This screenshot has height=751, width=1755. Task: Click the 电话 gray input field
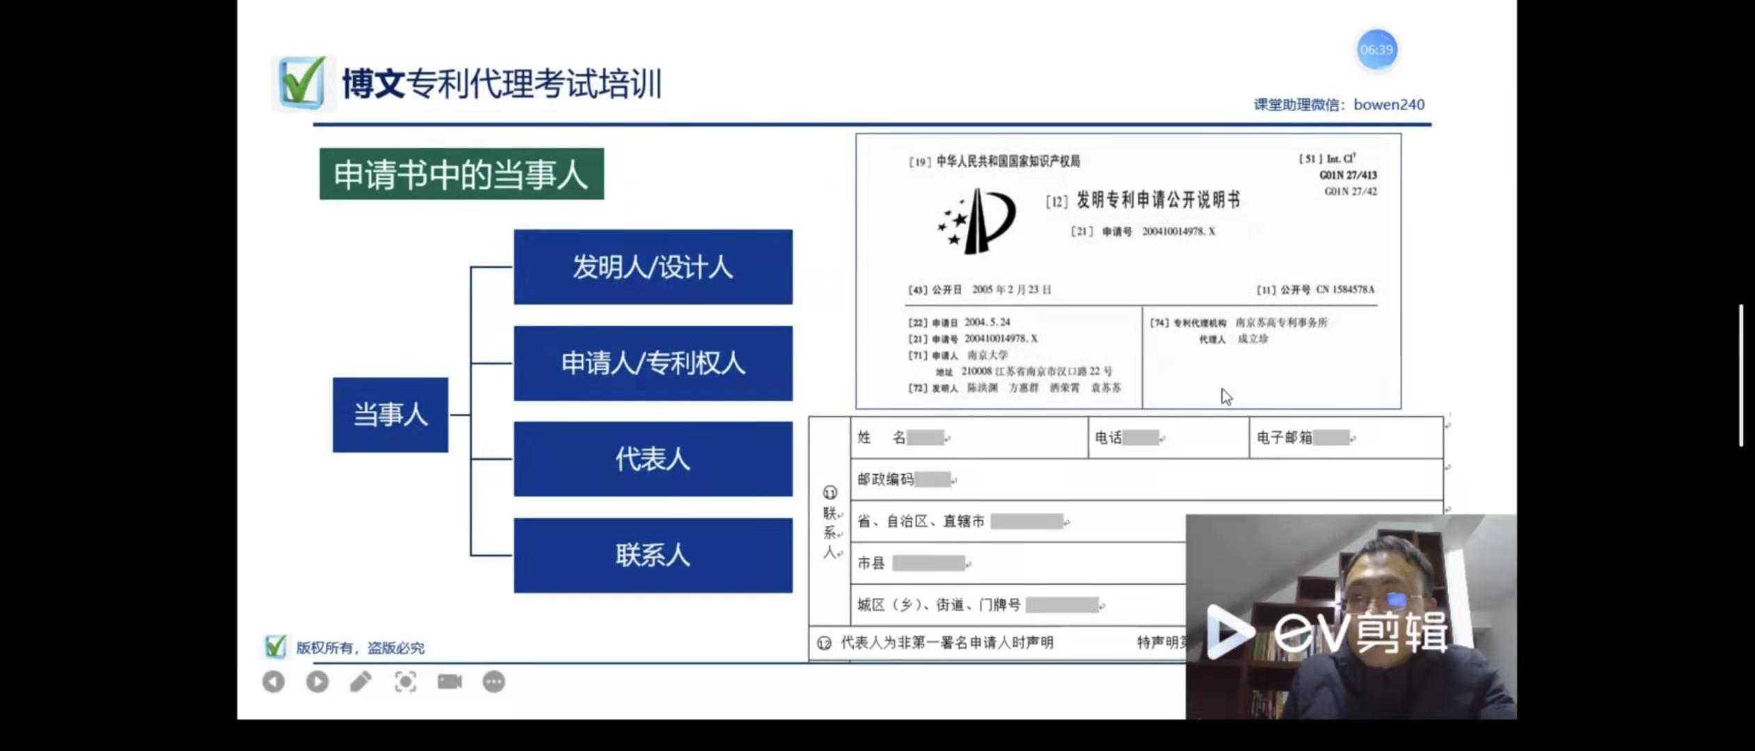tap(1141, 437)
